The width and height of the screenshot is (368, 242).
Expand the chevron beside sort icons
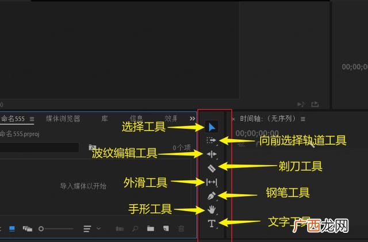(x=98, y=228)
